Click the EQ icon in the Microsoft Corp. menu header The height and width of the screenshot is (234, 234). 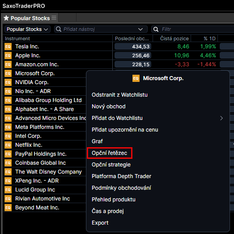tap(136, 78)
